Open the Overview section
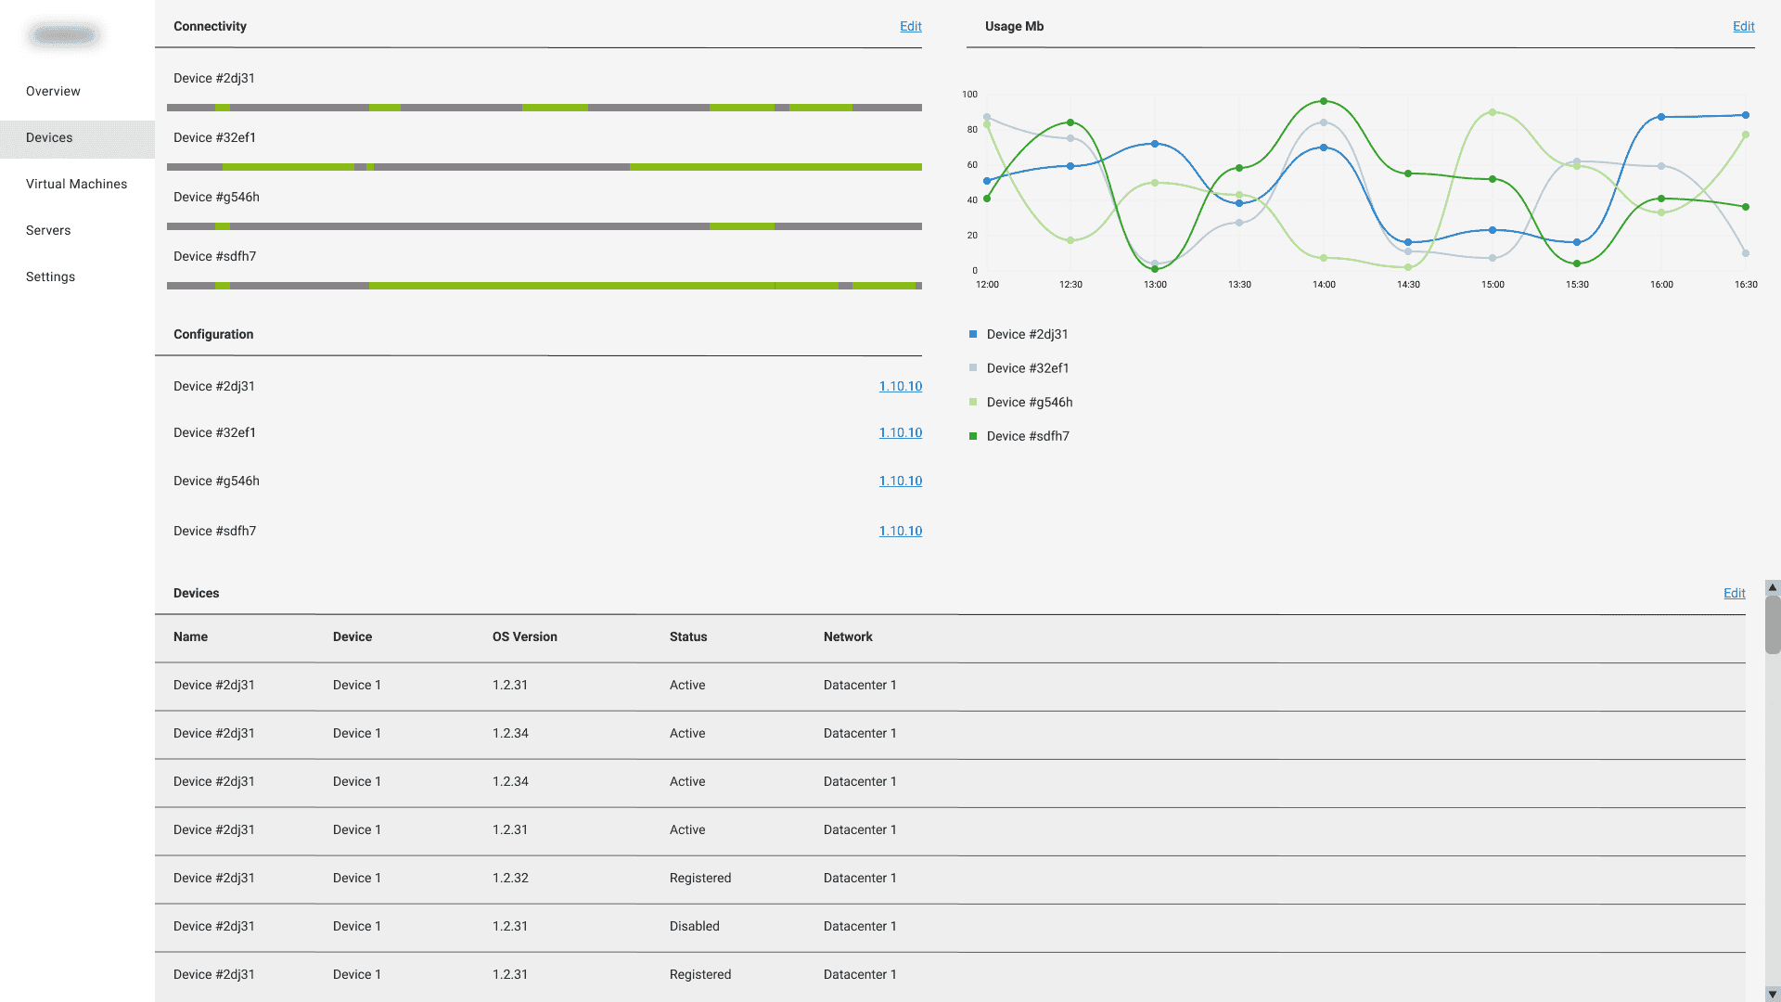This screenshot has height=1002, width=1781. coord(53,91)
